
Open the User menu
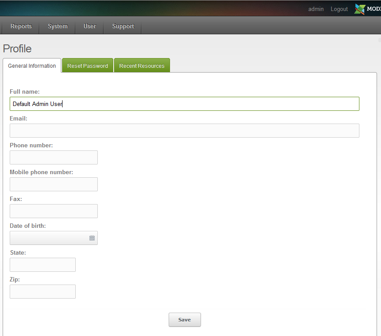click(90, 26)
